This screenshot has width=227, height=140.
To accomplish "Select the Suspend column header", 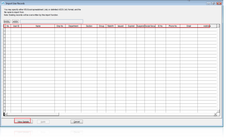I will (x=141, y=26).
